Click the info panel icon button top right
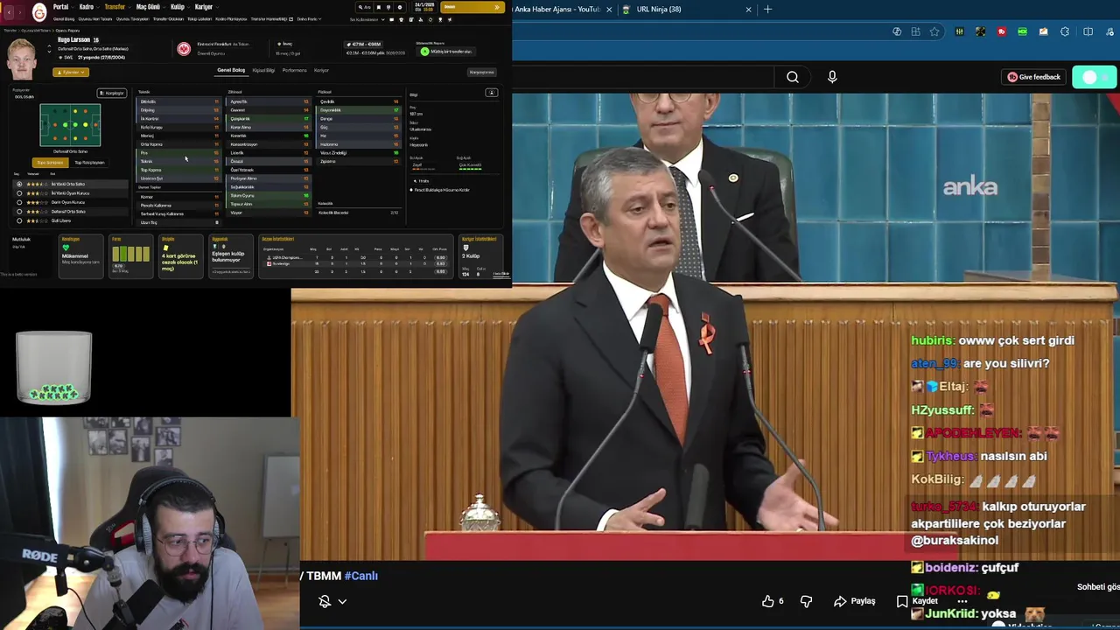1120x630 pixels. tap(492, 93)
